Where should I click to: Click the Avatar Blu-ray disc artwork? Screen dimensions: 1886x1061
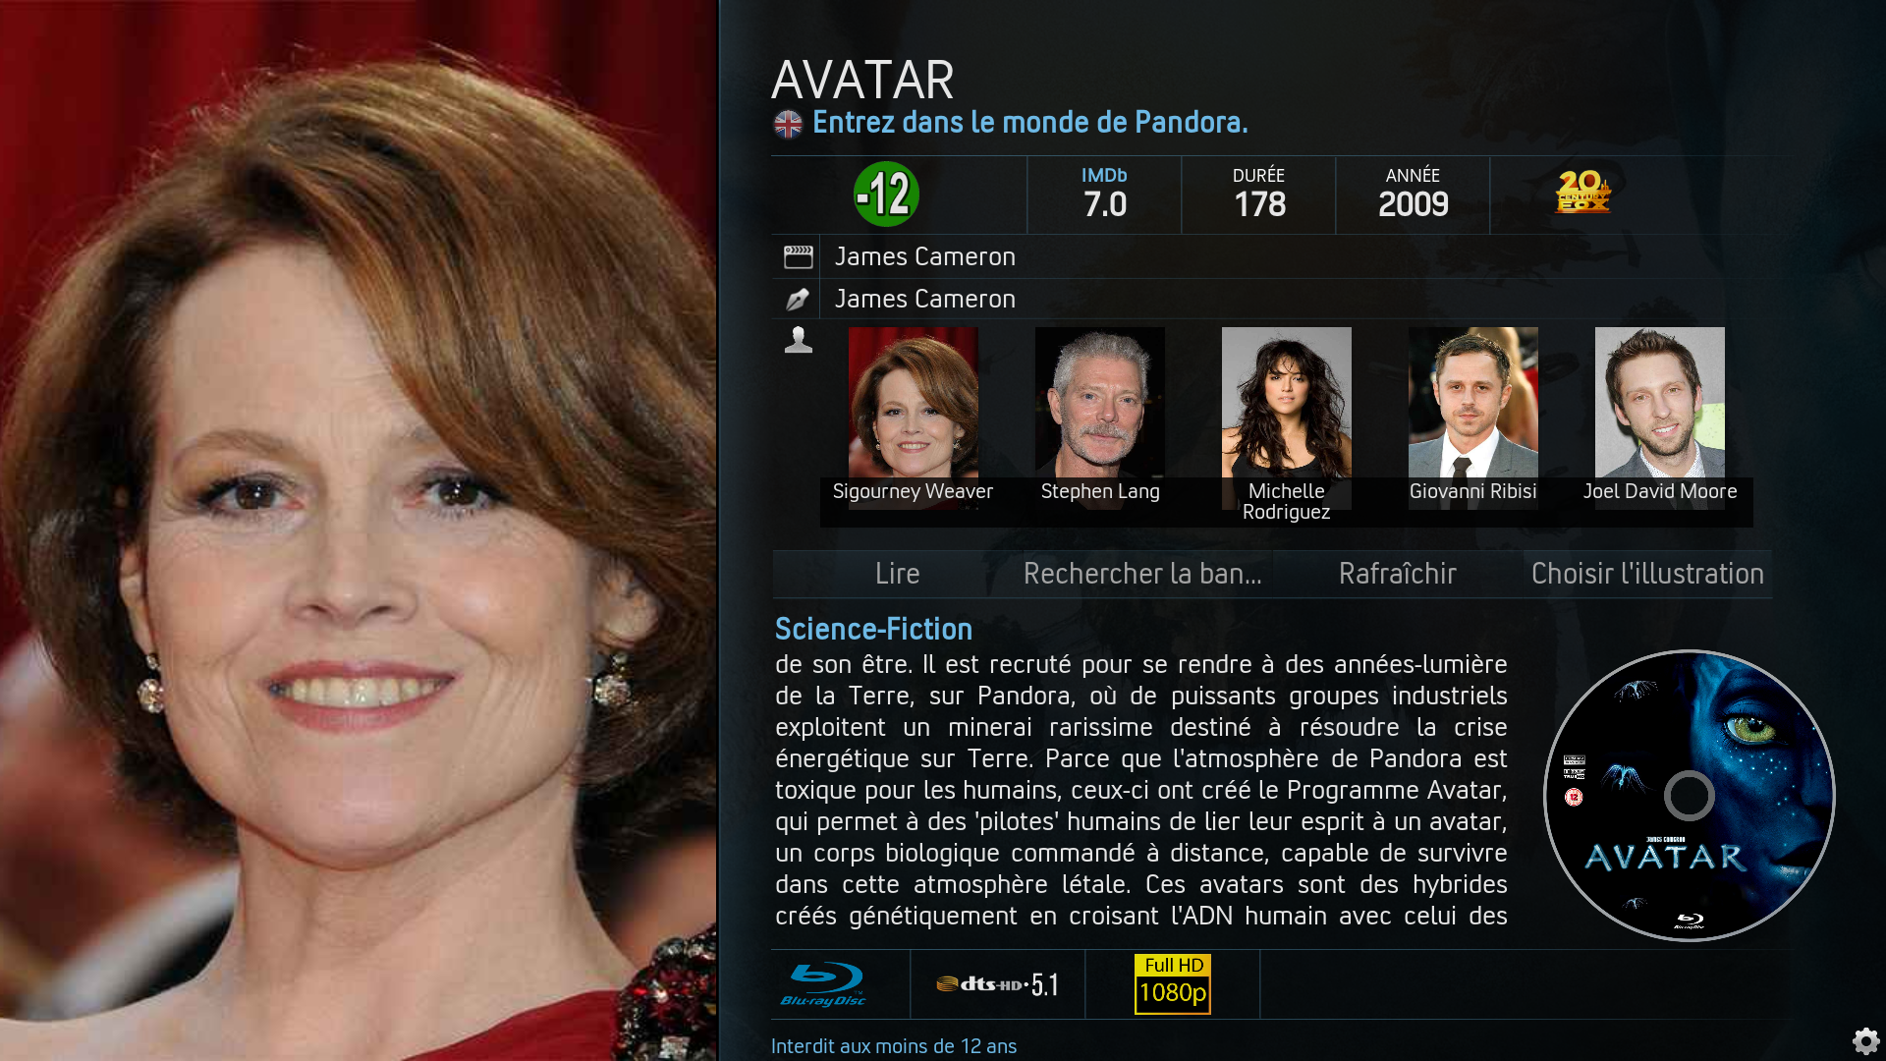coord(1690,796)
